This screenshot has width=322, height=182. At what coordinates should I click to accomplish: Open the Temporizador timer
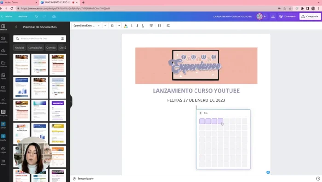coord(83,179)
